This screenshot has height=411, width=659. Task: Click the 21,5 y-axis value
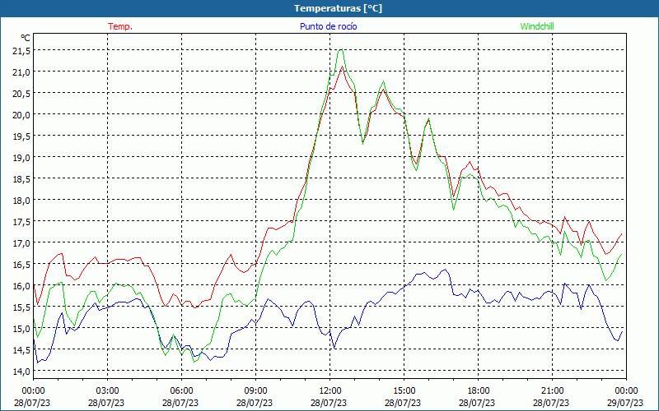(x=21, y=51)
